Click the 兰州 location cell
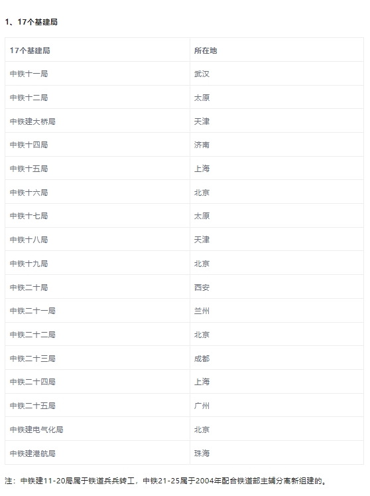Screen dimensions: 370x496 (x=277, y=311)
